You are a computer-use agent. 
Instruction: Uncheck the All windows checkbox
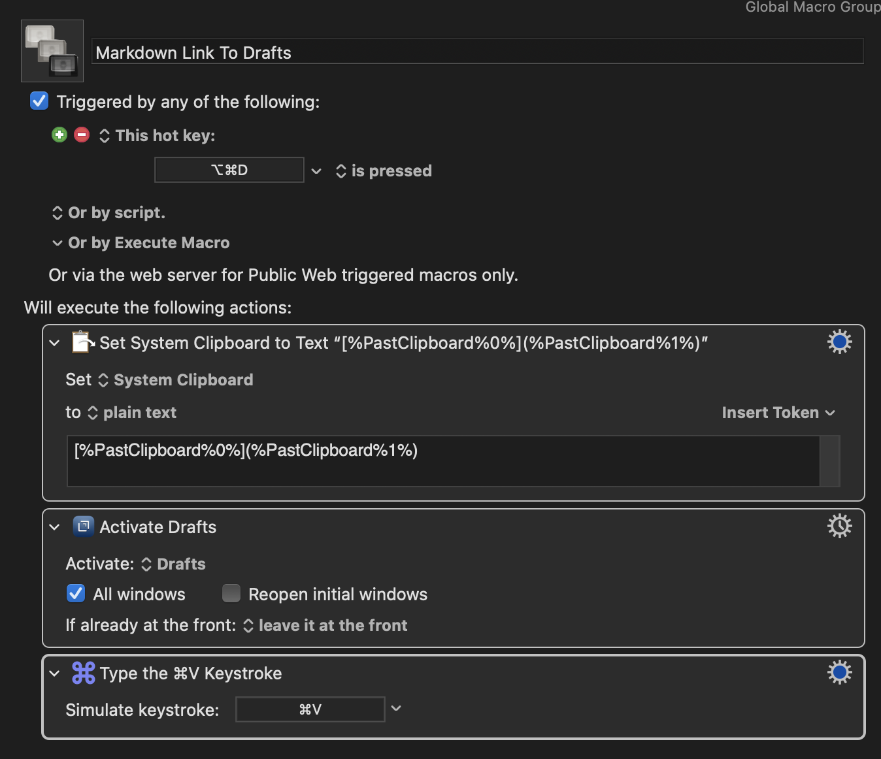pyautogui.click(x=76, y=594)
